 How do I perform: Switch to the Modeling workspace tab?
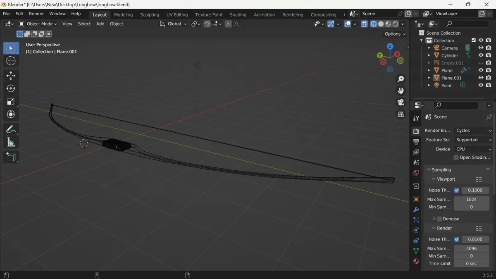[123, 14]
